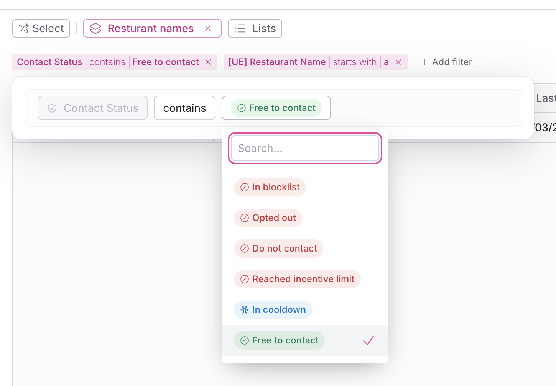Image resolution: width=556 pixels, height=386 pixels.
Task: Focus the Search input in dropdown
Action: 305,148
